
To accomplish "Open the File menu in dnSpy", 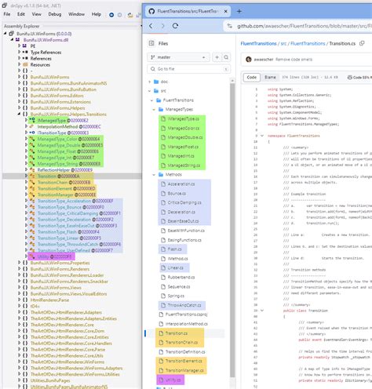I will tap(7, 14).
